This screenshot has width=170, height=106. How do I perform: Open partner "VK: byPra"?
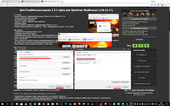point(142,78)
